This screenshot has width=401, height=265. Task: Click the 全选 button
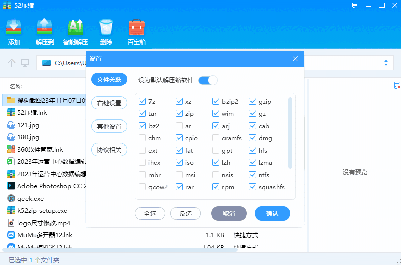click(150, 213)
